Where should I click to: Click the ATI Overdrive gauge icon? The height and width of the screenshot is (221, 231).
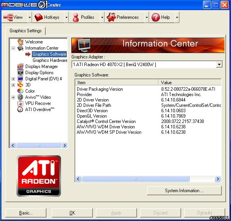20,110
